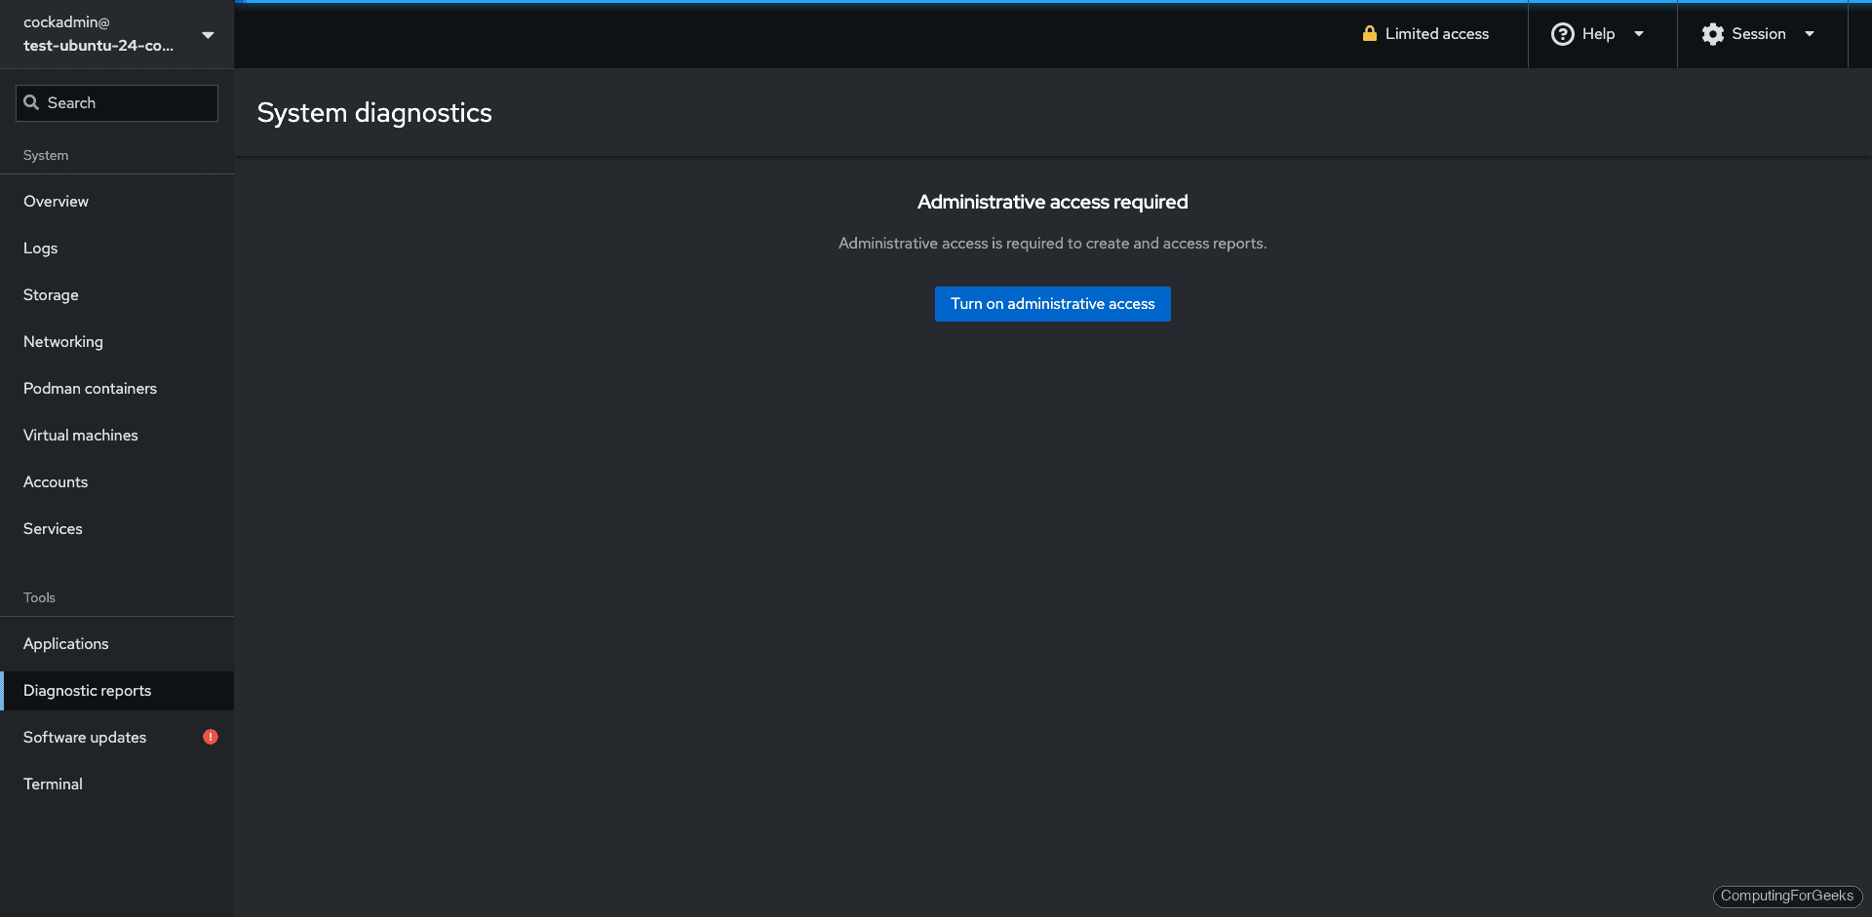Expand the host selector for test-ubuntu-24
Viewport: 1872px width, 917px height.
[x=208, y=34]
